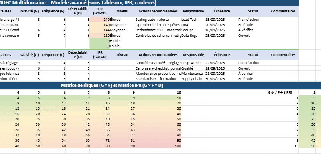Click the IPR cell showing 144
Image resolution: width=321 pixels, height=154 pixels.
coord(100,30)
